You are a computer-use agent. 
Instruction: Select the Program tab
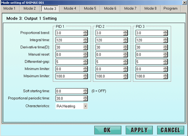[x=170, y=8]
